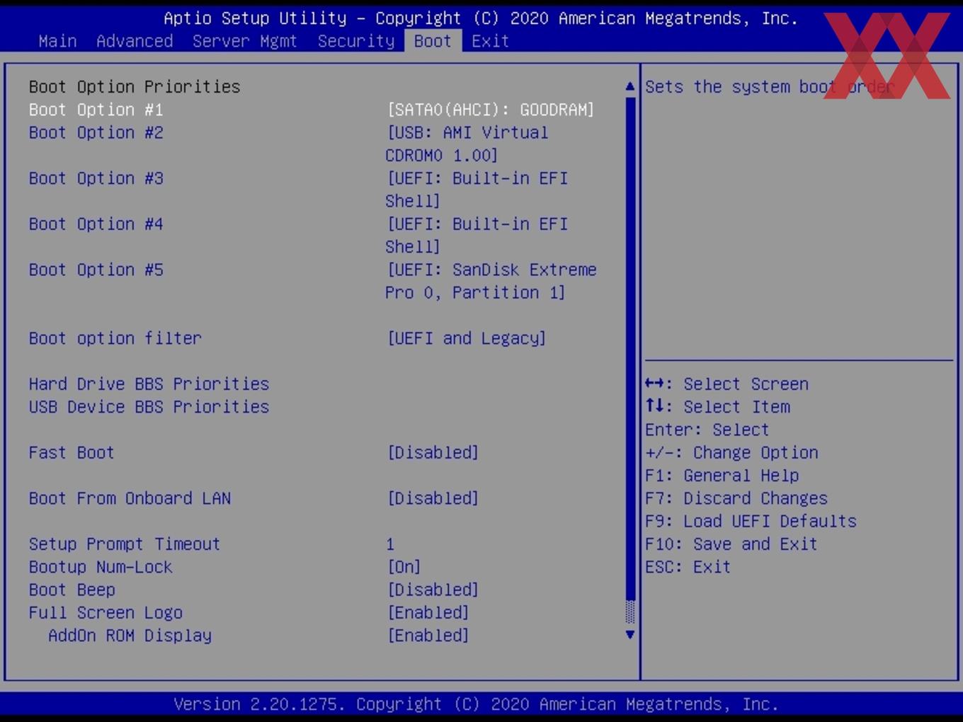Select the Fast Boot setting

(x=72, y=452)
